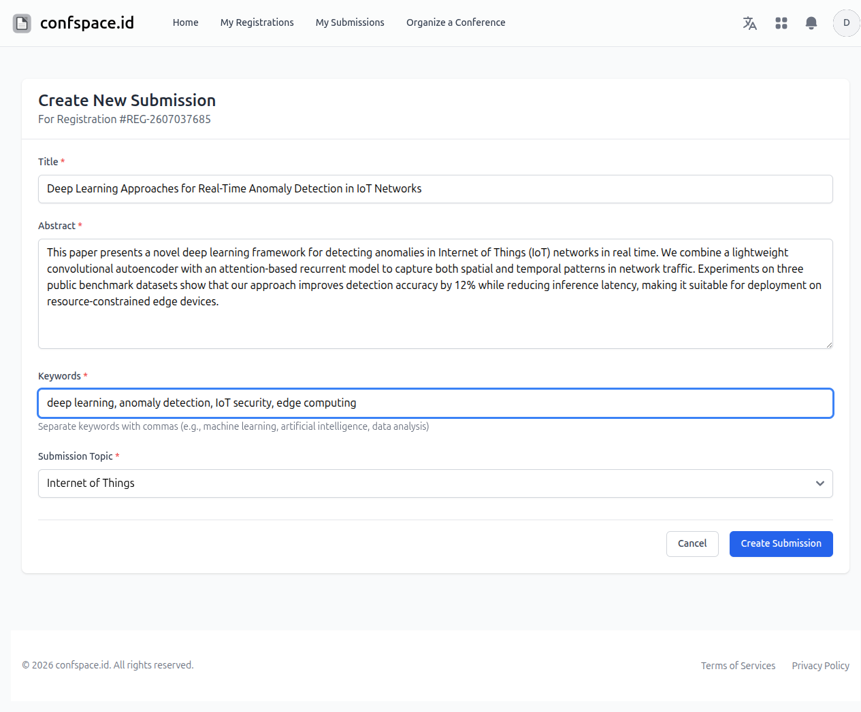Go to Home in navigation
Image resolution: width=861 pixels, height=712 pixels.
pyautogui.click(x=186, y=22)
